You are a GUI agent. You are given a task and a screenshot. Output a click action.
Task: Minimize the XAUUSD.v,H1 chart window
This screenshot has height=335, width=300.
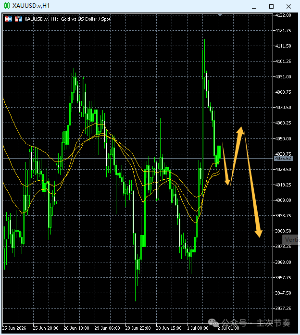[x=254, y=7]
